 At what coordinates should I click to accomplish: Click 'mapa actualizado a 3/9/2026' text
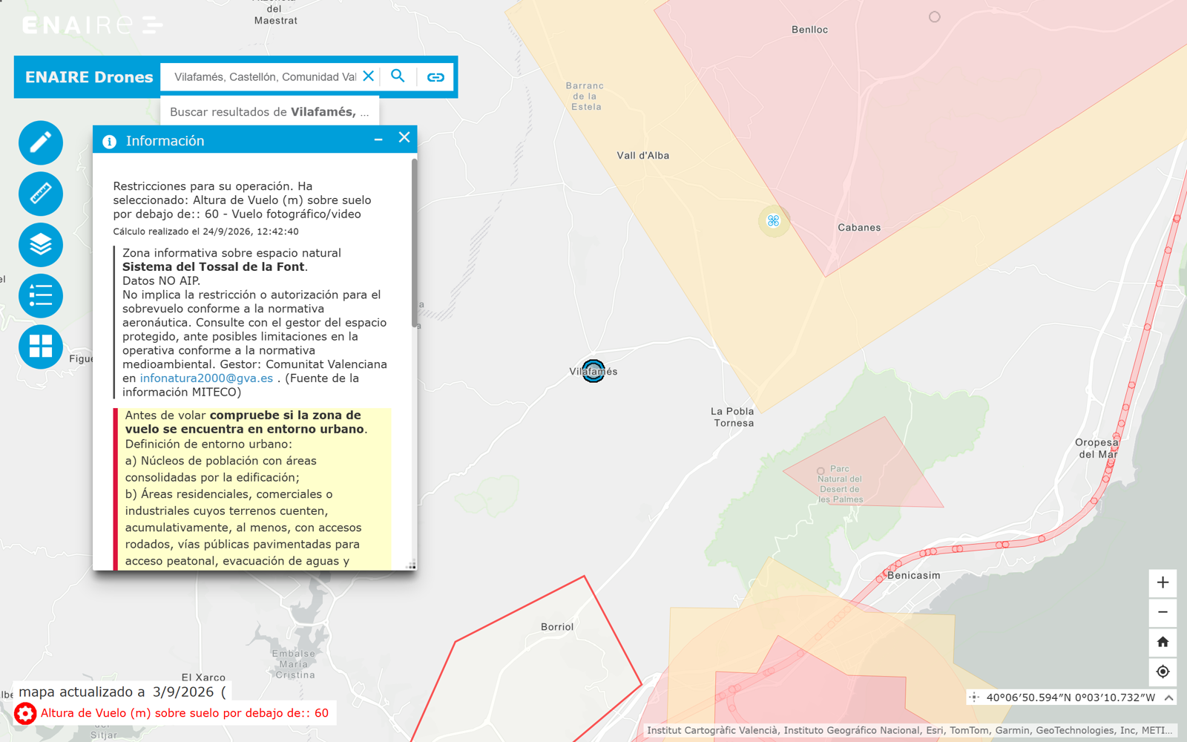coord(116,692)
